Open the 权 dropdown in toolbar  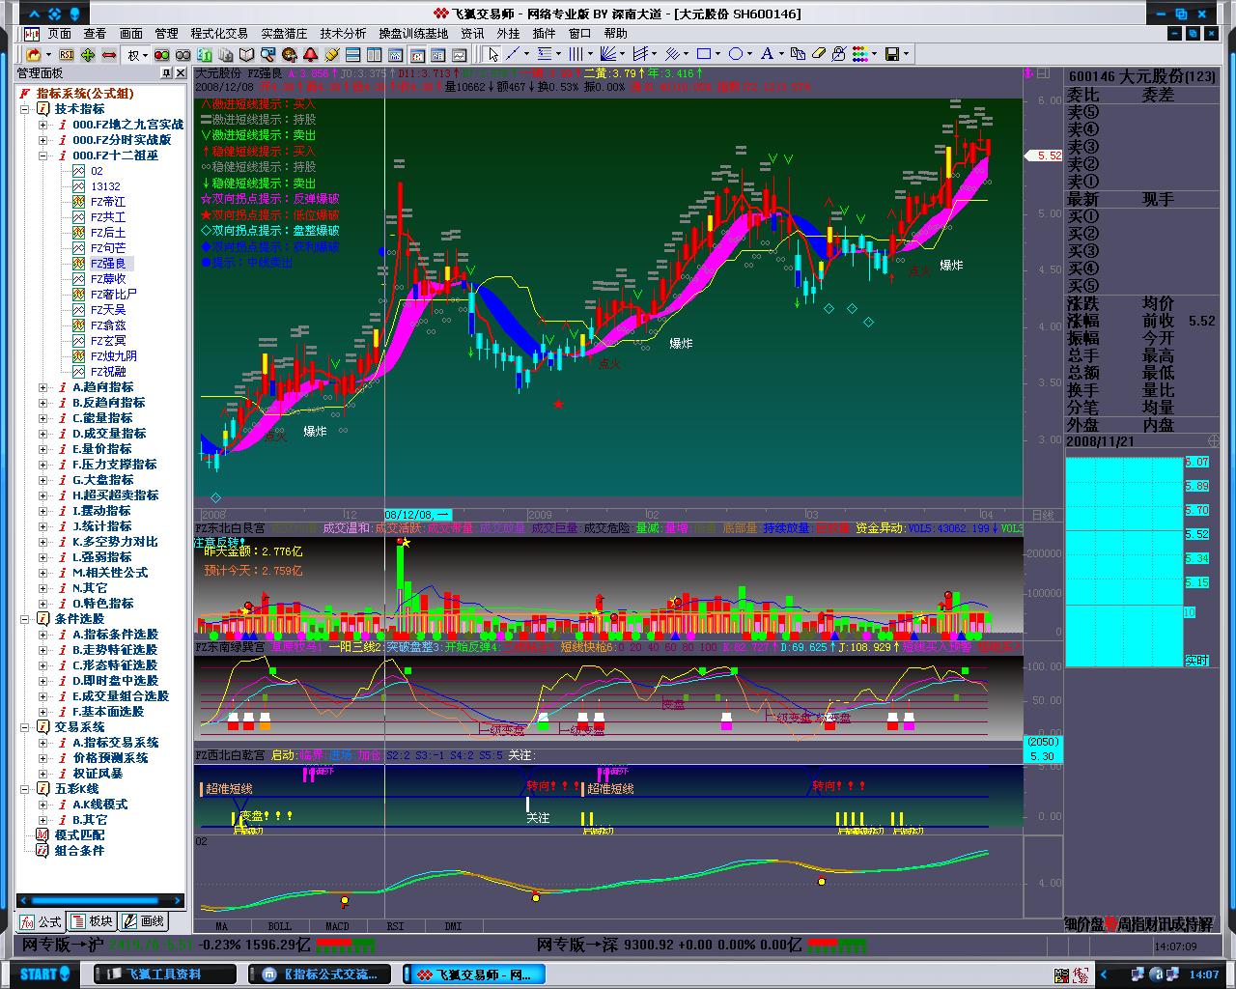click(x=138, y=54)
